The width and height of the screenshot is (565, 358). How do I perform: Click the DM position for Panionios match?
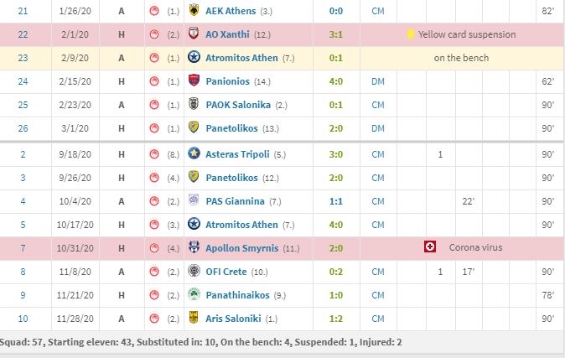[378, 81]
